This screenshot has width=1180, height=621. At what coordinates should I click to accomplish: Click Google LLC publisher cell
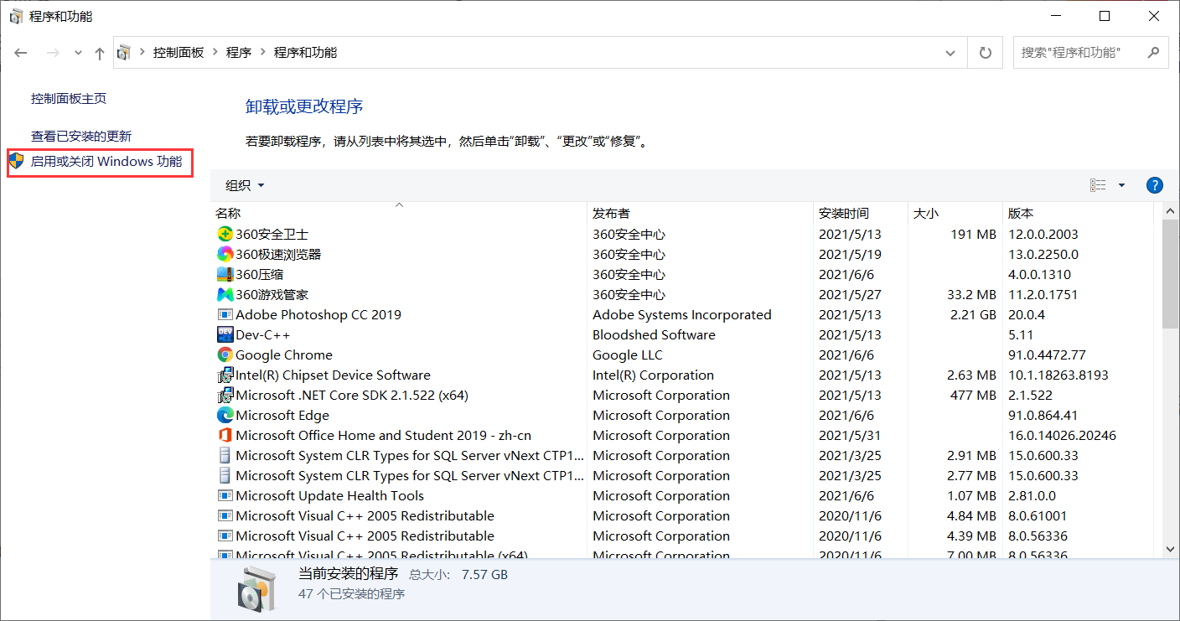click(627, 354)
